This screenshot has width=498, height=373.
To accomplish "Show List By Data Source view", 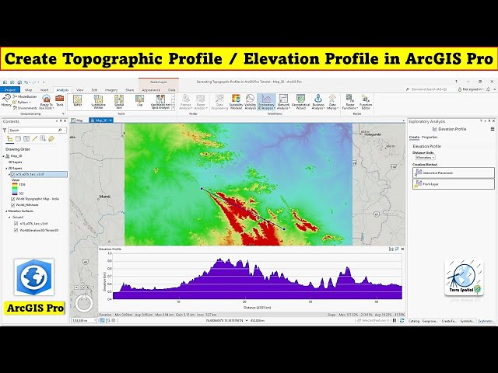I will click(x=18, y=139).
